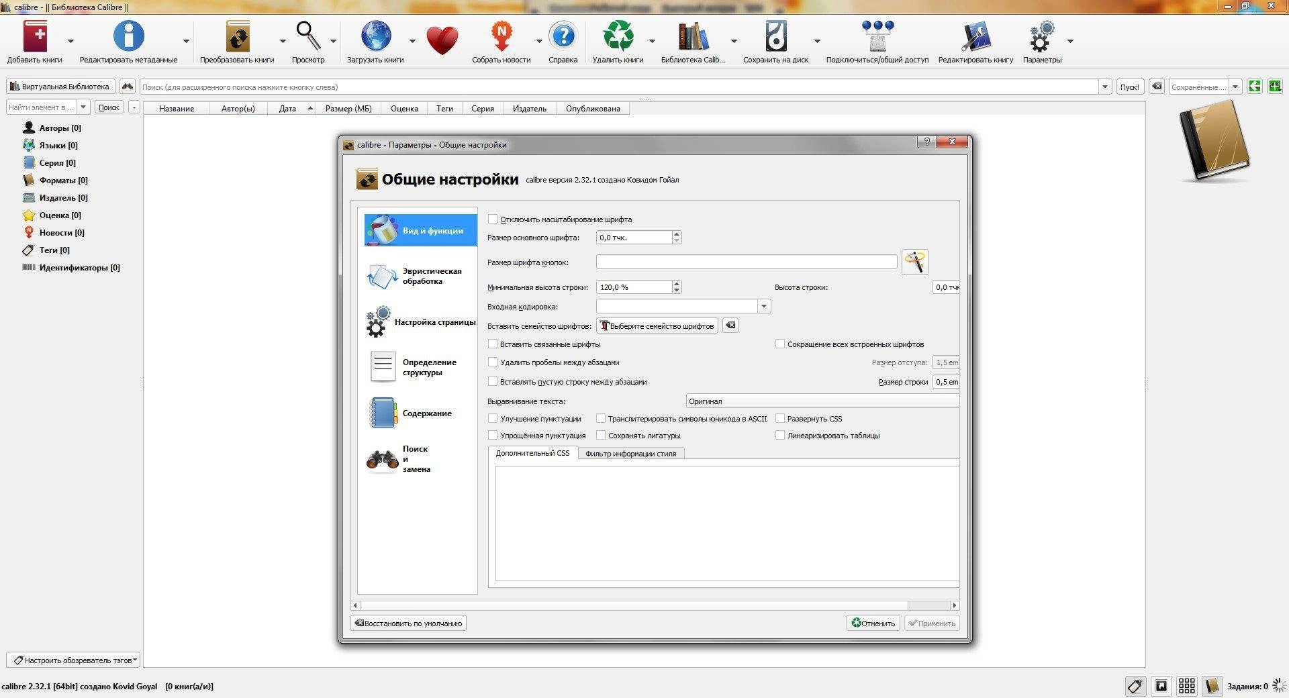Open the Выравнивание текста combo box

click(x=822, y=401)
